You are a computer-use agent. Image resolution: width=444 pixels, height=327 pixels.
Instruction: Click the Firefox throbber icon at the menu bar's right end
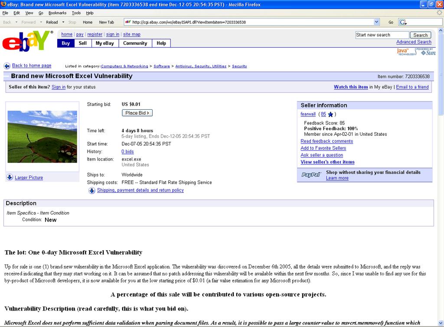click(x=439, y=13)
